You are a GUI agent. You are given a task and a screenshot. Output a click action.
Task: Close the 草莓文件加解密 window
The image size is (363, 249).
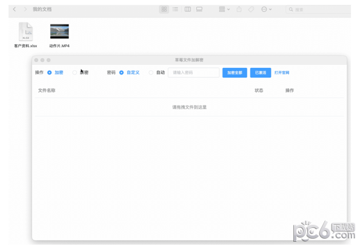pos(36,60)
